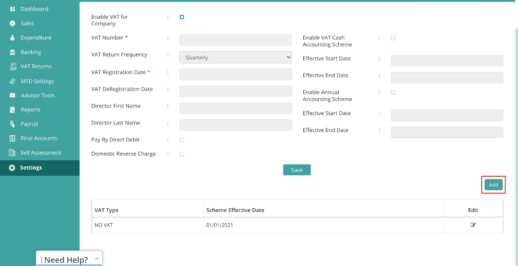Click the edit icon for NO VAT row
518x266 pixels.
coord(473,225)
